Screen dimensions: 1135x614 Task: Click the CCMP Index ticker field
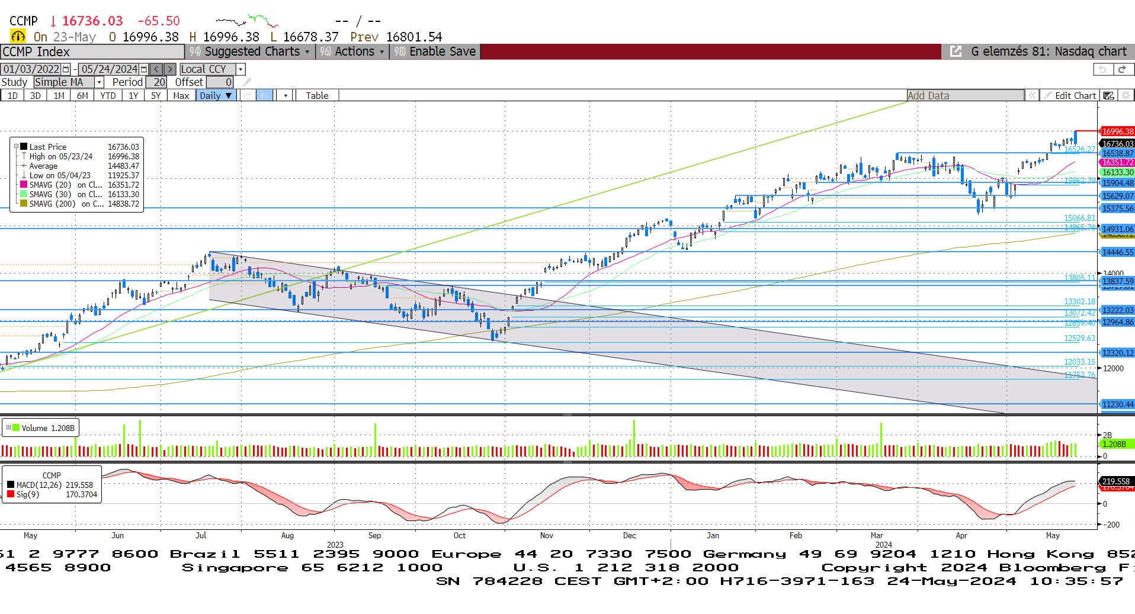click(92, 52)
